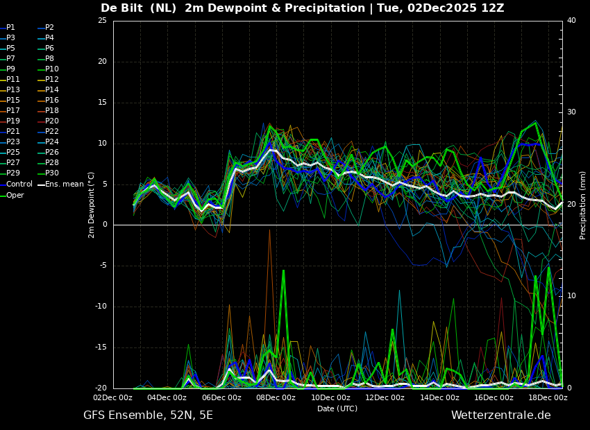Select the 12Dec 00z date tick label
This screenshot has width=590, height=430.
(385, 398)
